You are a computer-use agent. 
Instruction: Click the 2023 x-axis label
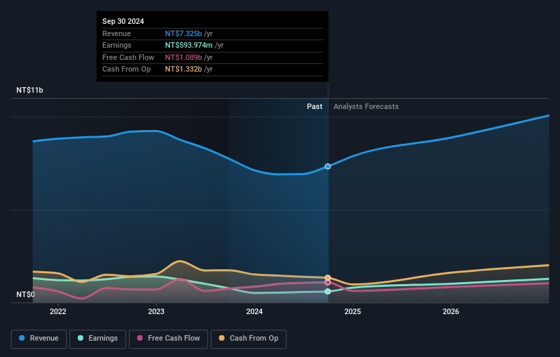tap(156, 311)
